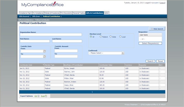
Task: Select the Local election level radio
Action: coord(120,37)
